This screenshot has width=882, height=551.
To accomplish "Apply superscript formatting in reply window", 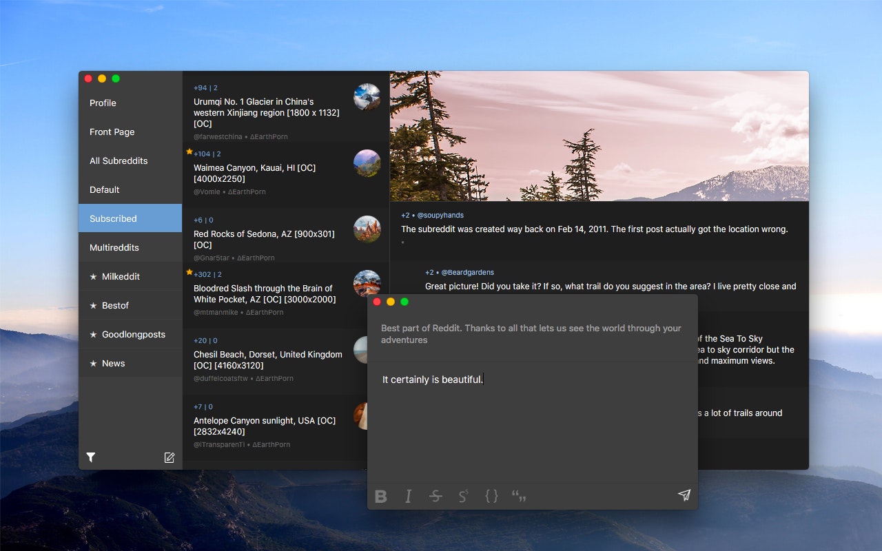I will pos(463,496).
